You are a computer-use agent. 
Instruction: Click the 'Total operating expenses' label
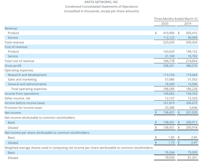[x=29, y=89]
